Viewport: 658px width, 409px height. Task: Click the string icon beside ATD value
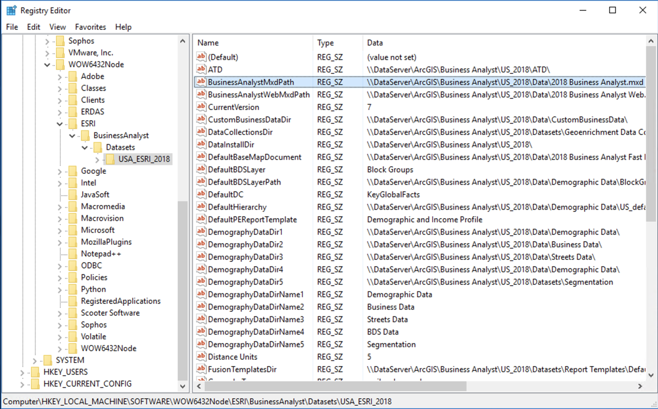(201, 69)
